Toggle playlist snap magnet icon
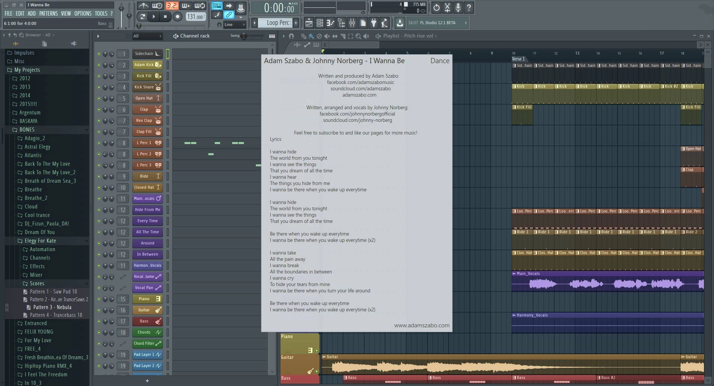Viewport: 714px width, 386px height. coord(292,36)
